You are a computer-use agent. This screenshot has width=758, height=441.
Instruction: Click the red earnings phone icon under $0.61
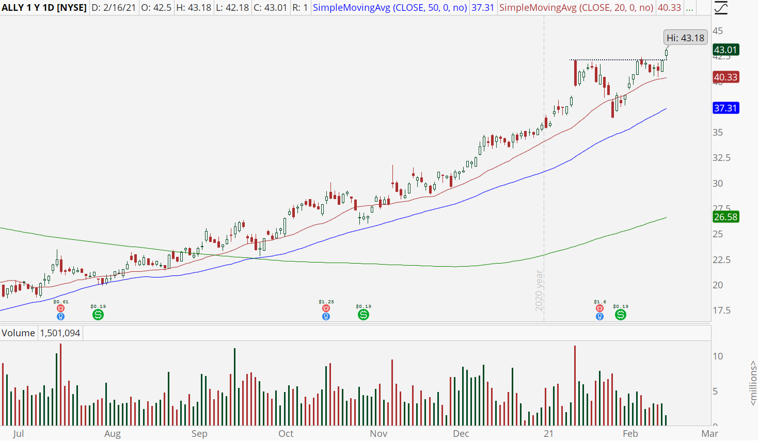60,308
